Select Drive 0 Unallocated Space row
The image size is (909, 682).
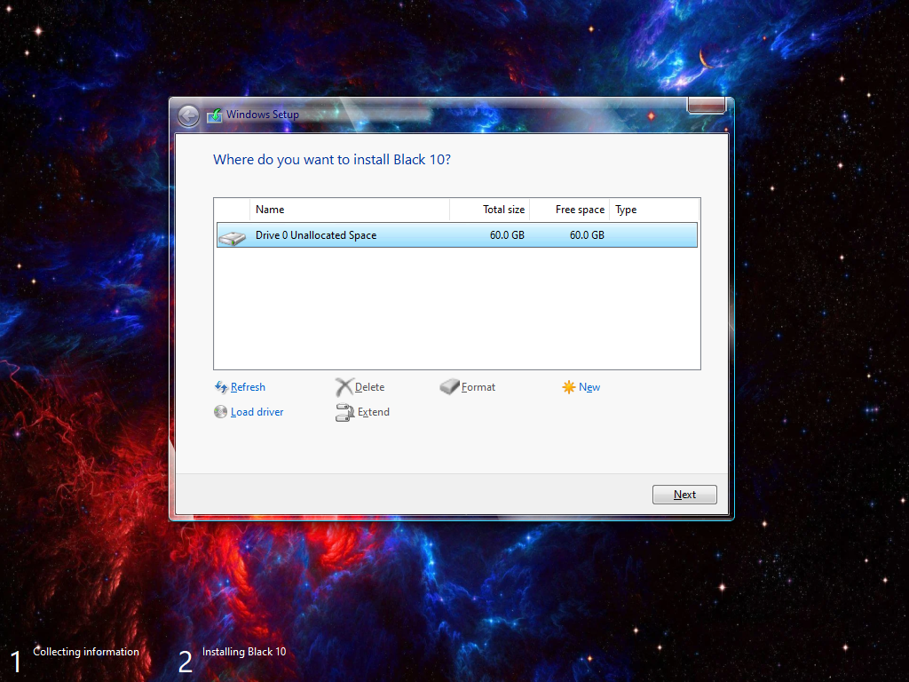(457, 234)
